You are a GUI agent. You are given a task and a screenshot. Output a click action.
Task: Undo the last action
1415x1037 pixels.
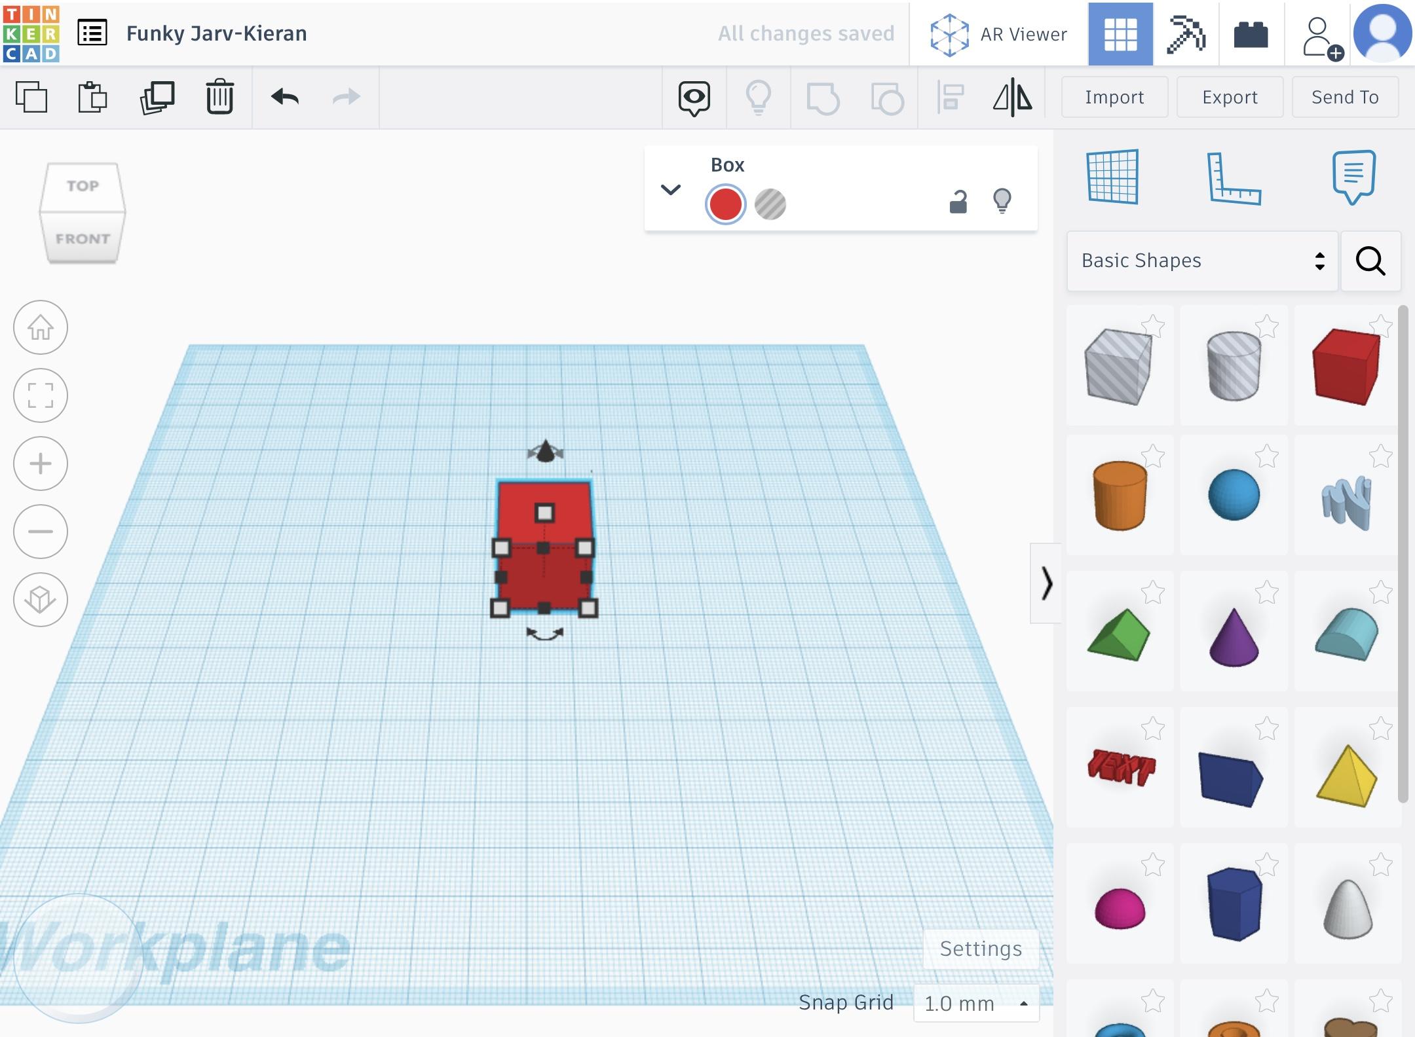(x=285, y=98)
